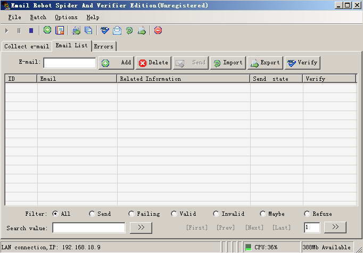
Task: Open the File menu
Action: pos(14,18)
